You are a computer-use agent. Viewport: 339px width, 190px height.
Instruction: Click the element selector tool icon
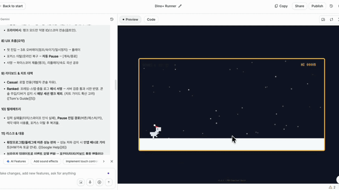click(x=81, y=182)
